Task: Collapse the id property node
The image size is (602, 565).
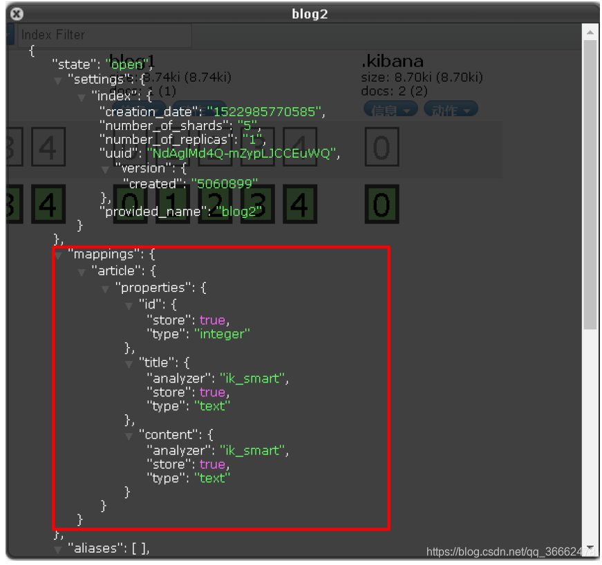Action: coord(129,305)
